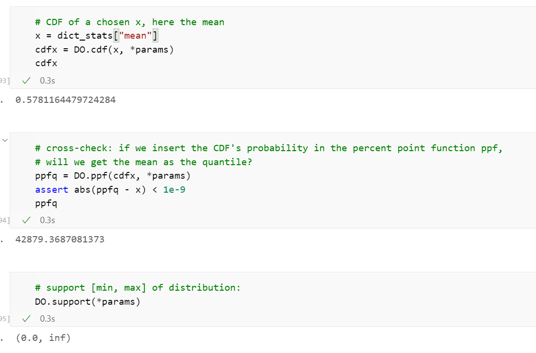The image size is (536, 353).
Task: Click the (0.0, inf) output text
Action: tap(43, 338)
